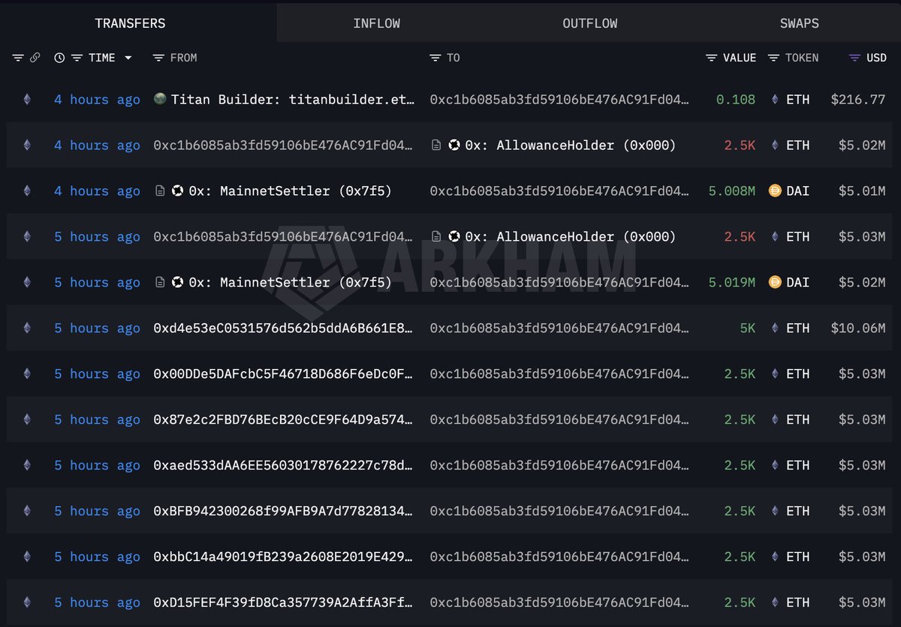Open sender address 0xd4e53eC0531576d562b5ddA6B661E8…
The height and width of the screenshot is (627, 901).
[x=283, y=328]
